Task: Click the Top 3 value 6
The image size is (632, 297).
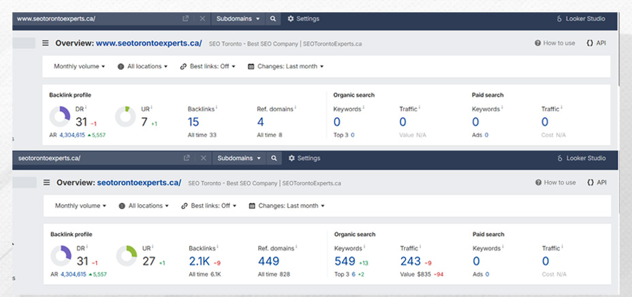Action: tap(353, 275)
